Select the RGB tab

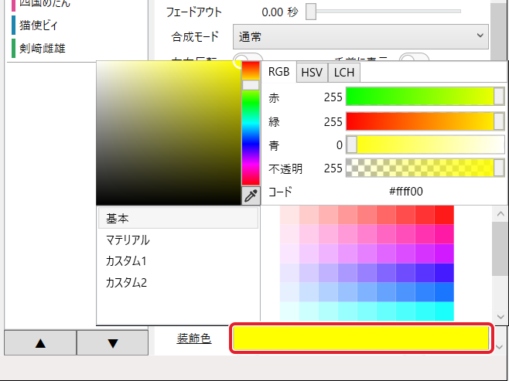coord(278,72)
